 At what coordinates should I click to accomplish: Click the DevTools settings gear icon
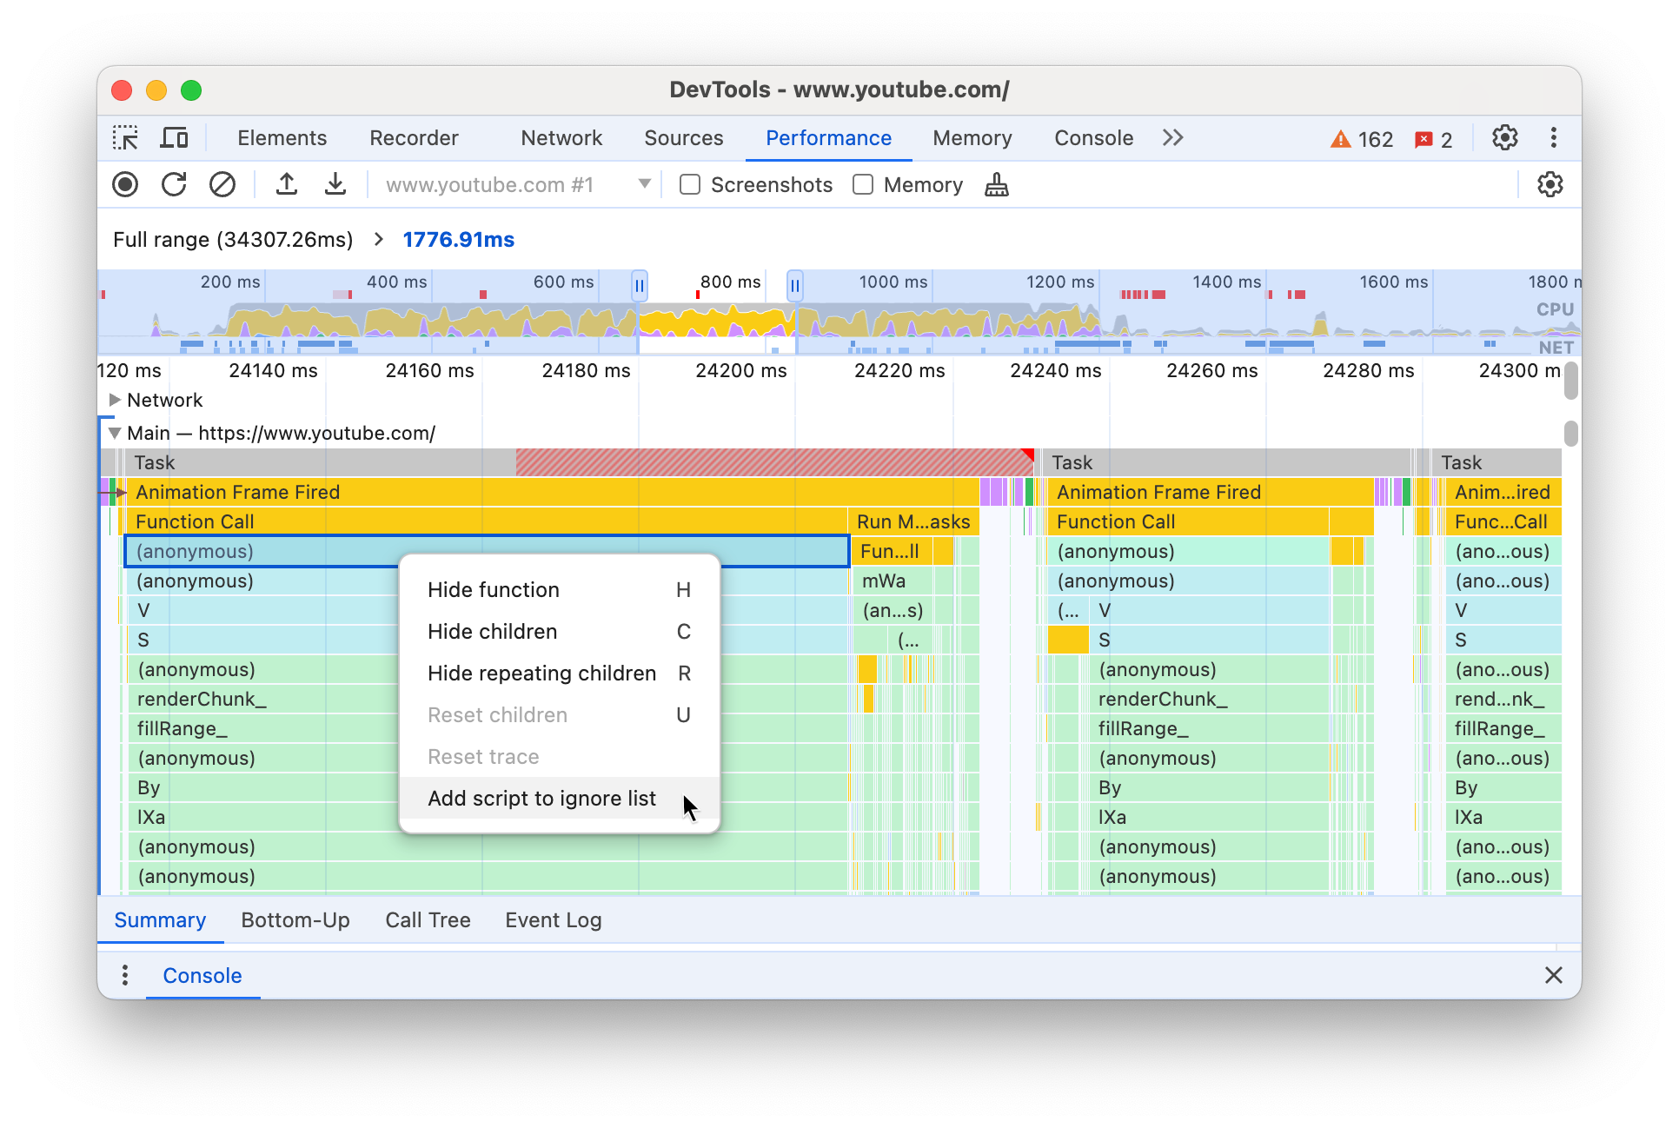coord(1505,137)
